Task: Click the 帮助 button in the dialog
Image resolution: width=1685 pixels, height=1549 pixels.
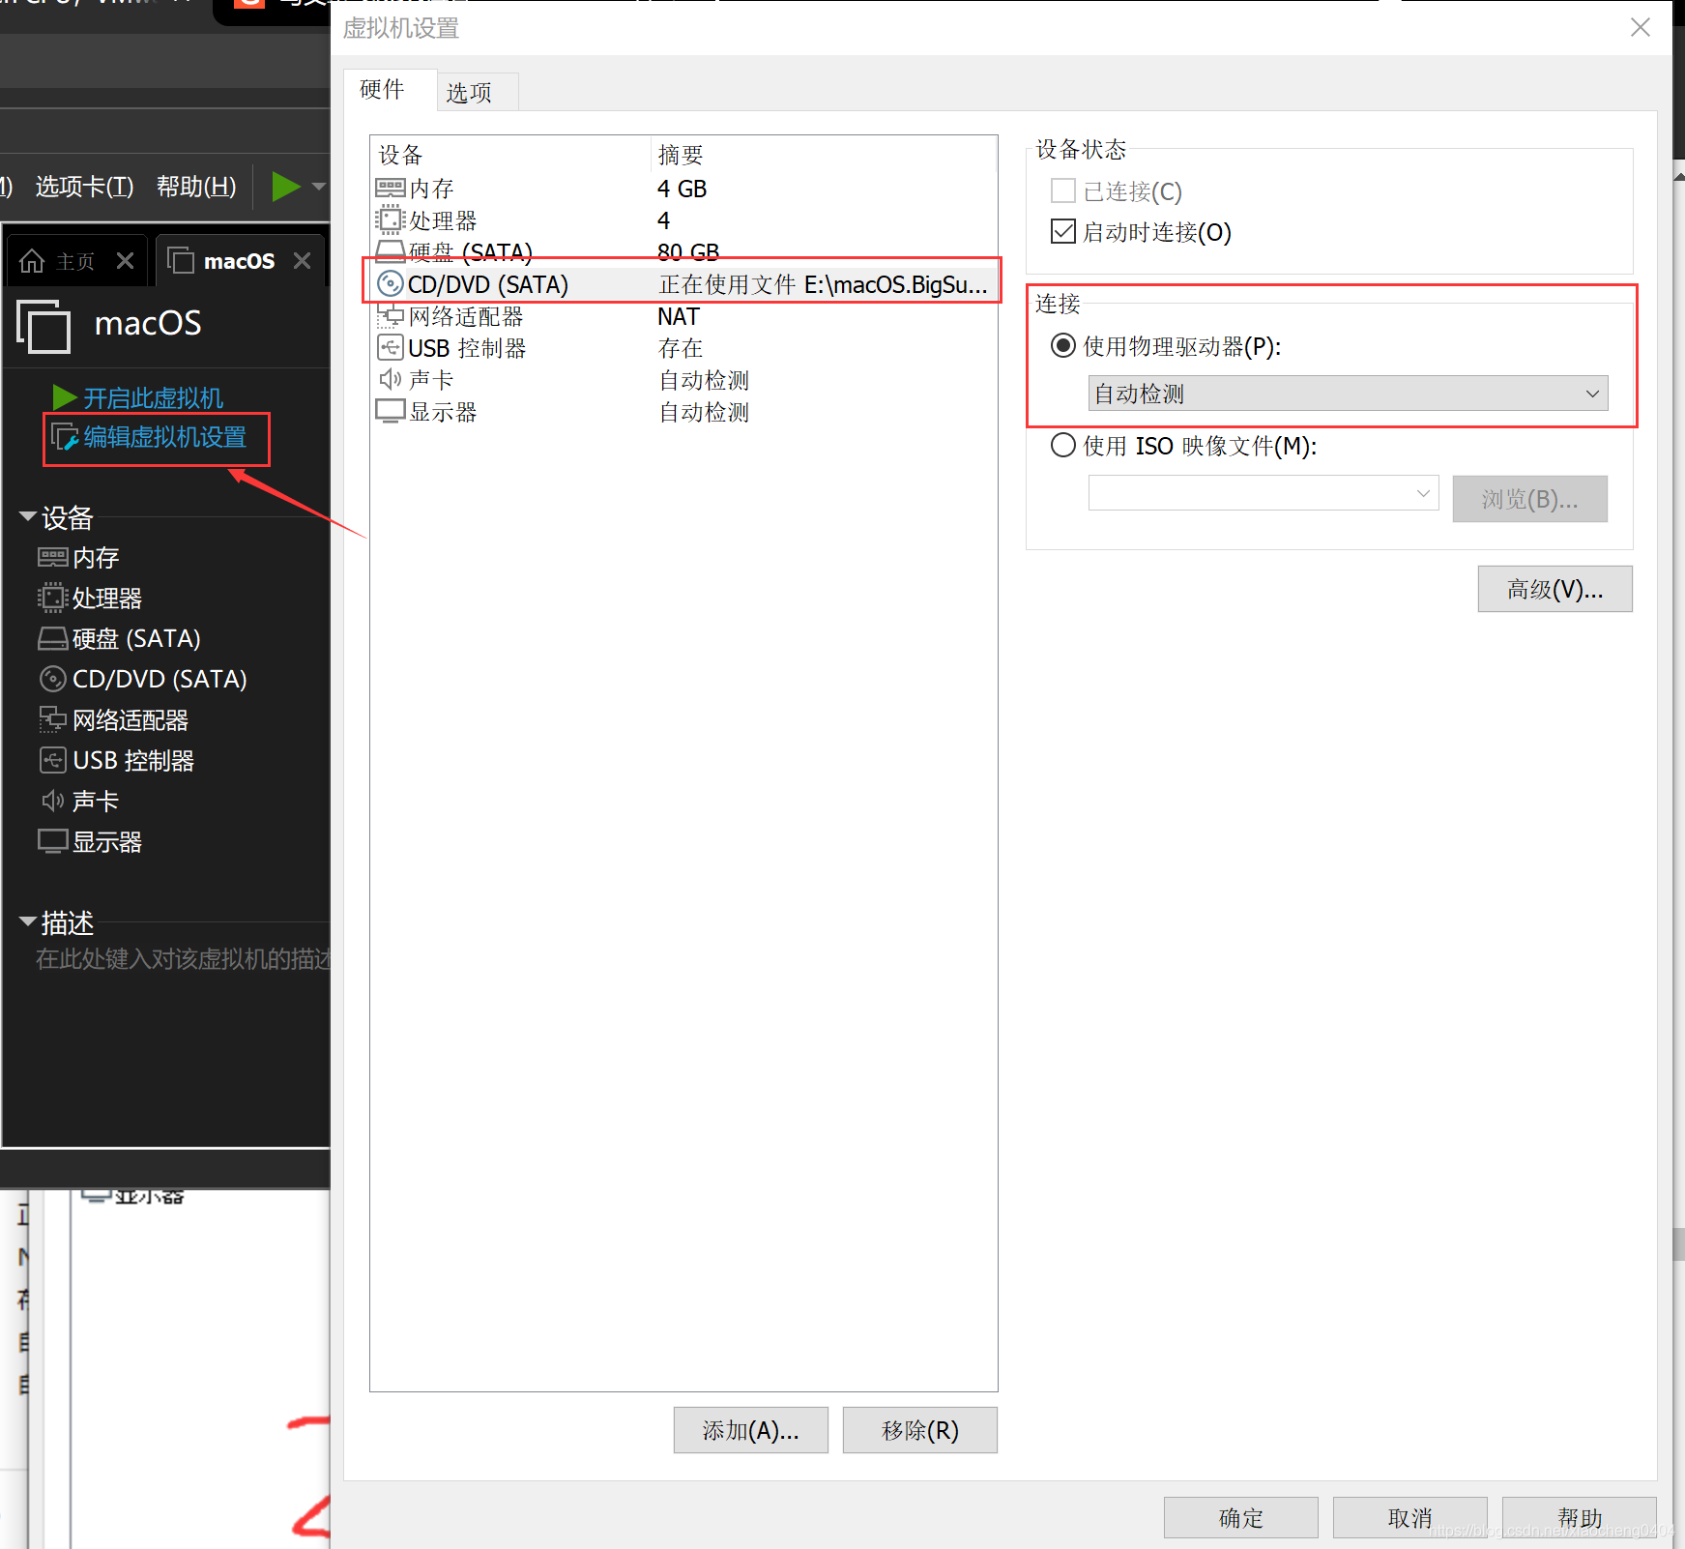Action: tap(1580, 1518)
